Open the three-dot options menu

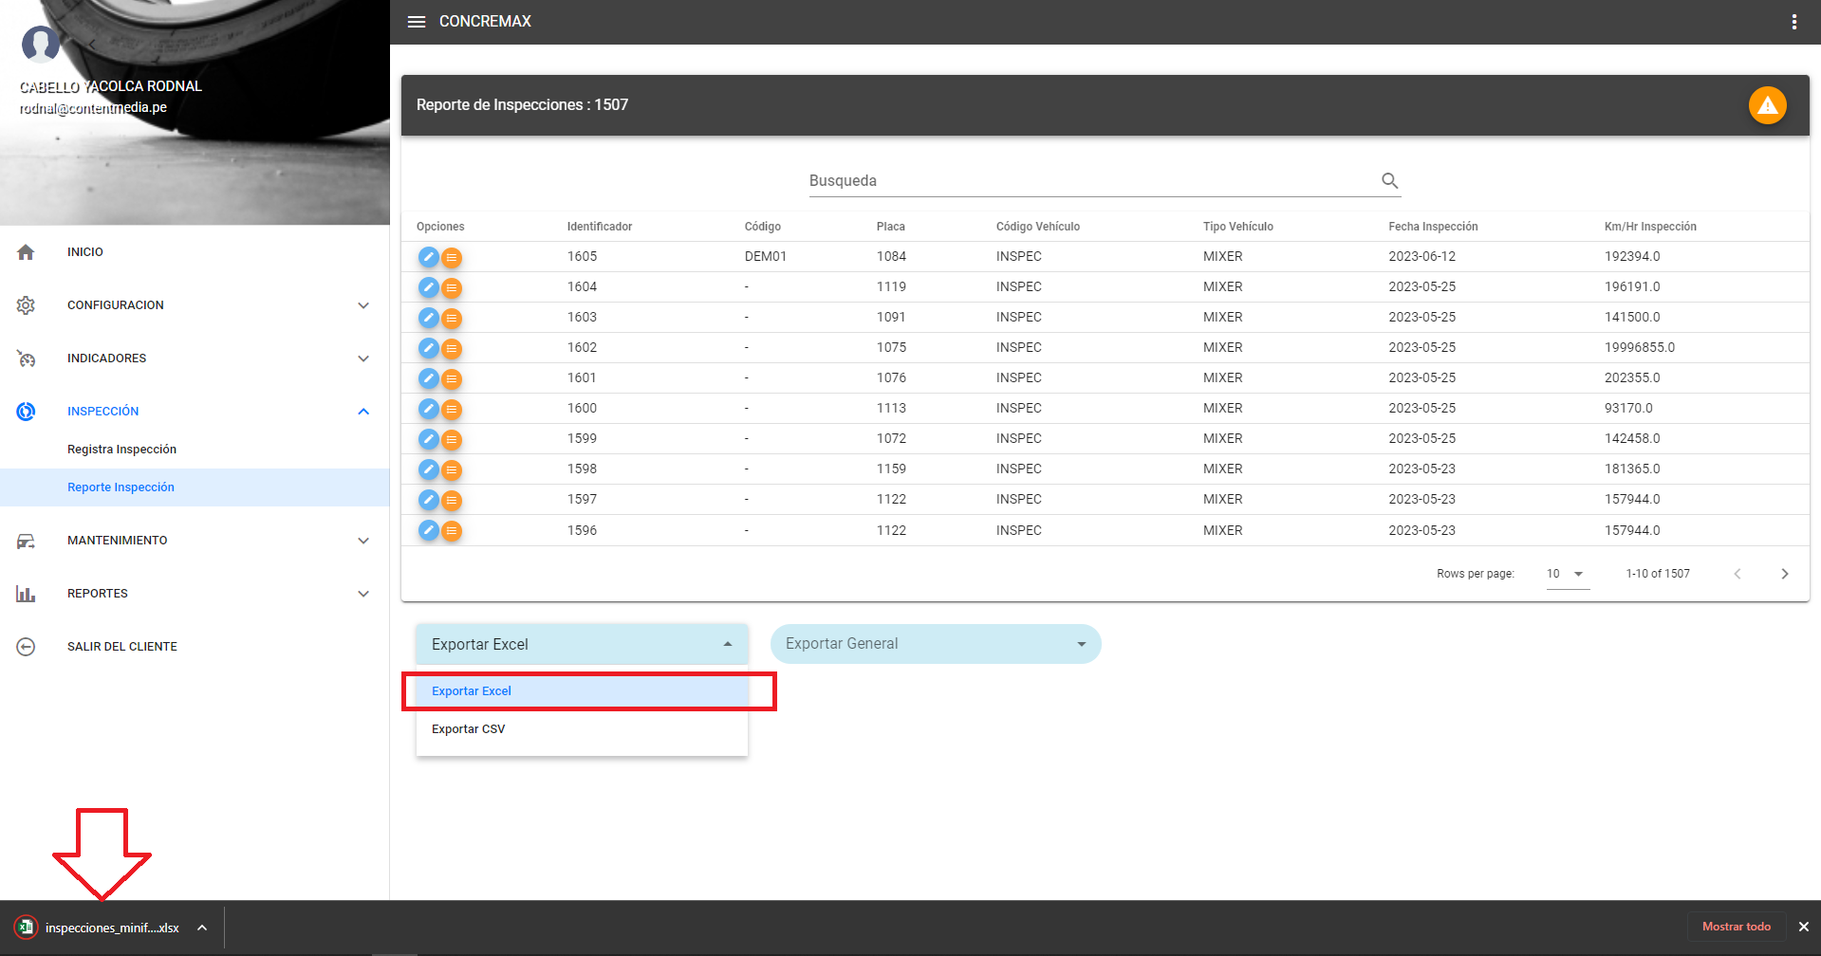click(1793, 22)
